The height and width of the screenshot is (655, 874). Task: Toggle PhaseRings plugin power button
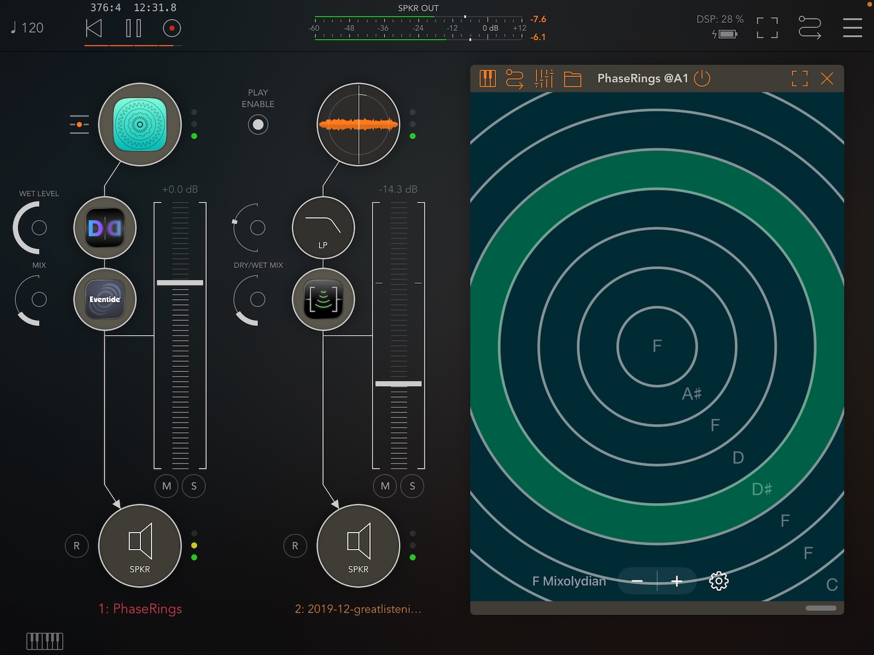pos(702,79)
